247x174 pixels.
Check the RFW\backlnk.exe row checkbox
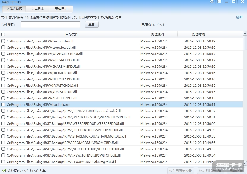3,104
